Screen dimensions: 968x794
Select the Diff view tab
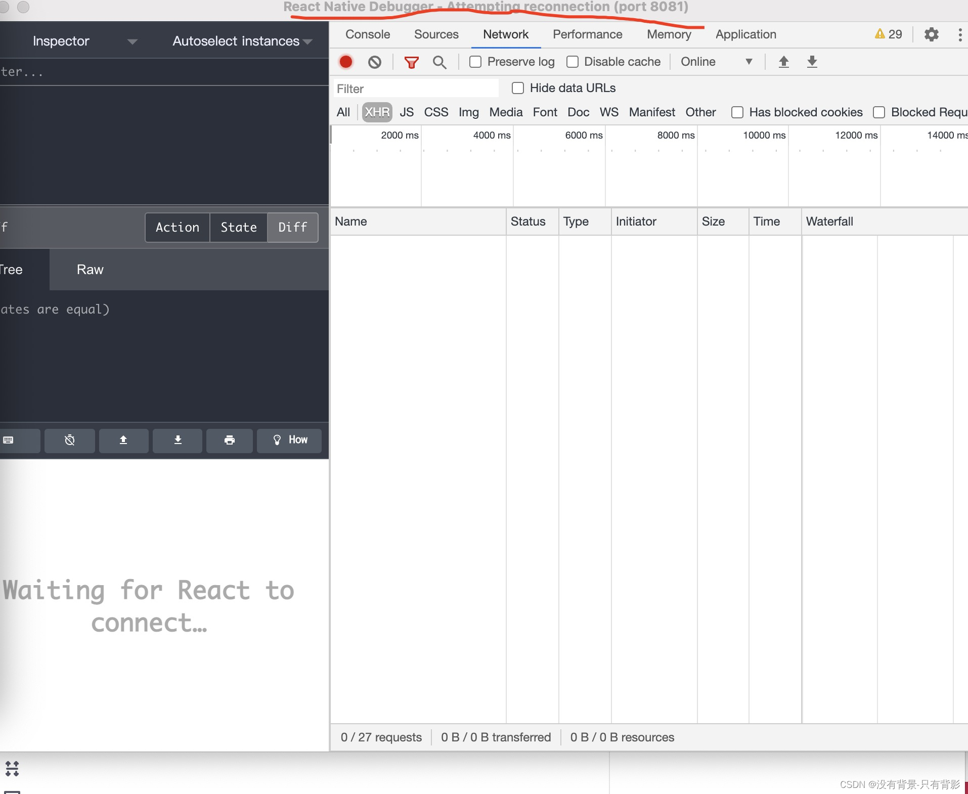[x=293, y=228]
